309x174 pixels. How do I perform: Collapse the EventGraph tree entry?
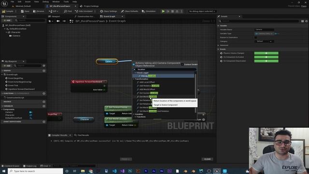tap(2, 74)
